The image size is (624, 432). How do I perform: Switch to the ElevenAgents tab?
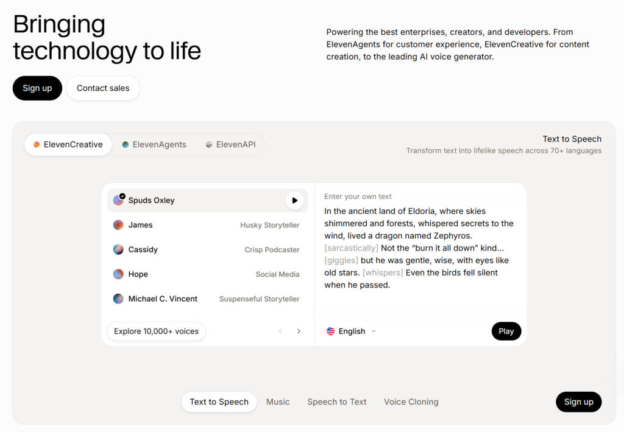click(154, 144)
